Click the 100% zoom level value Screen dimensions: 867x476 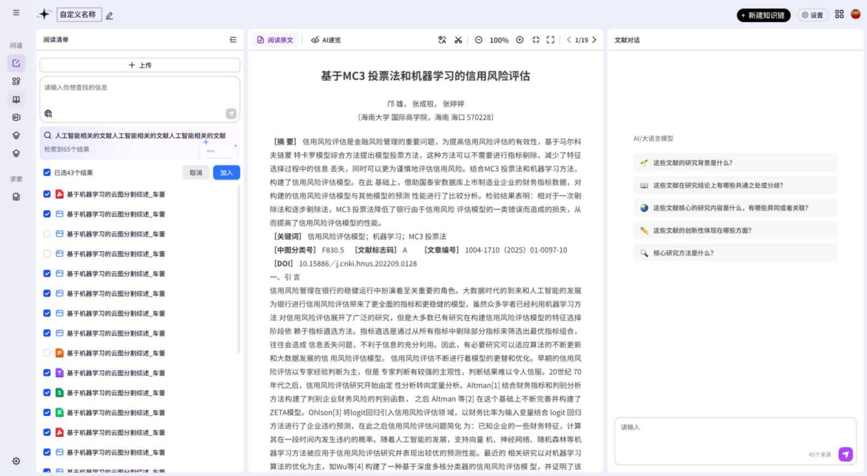click(499, 40)
